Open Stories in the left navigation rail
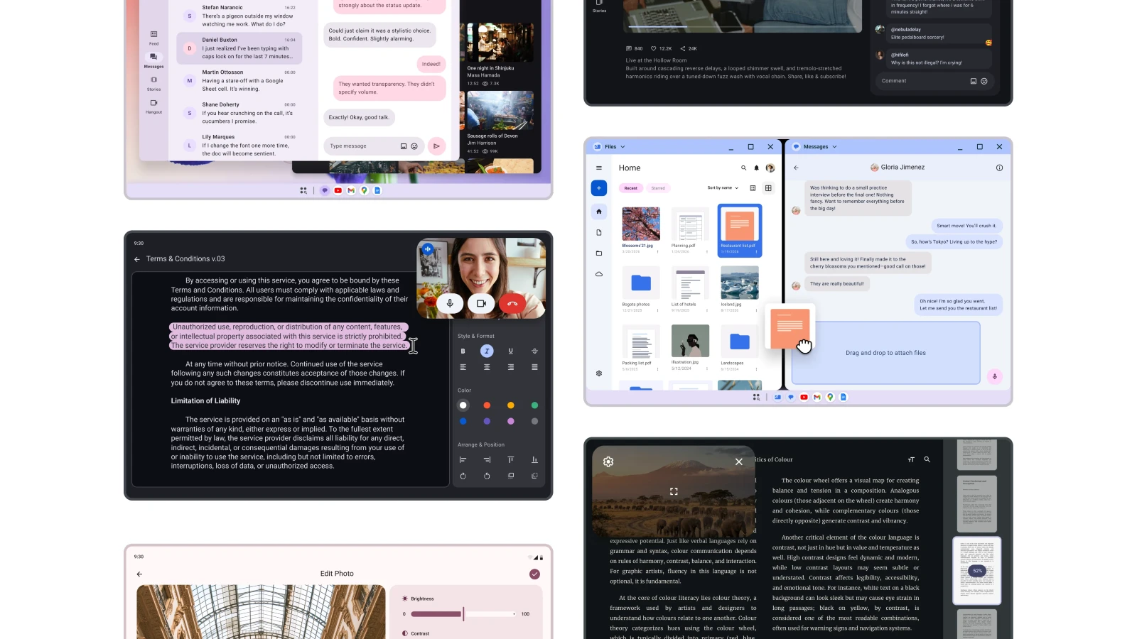1137x639 pixels. [153, 83]
